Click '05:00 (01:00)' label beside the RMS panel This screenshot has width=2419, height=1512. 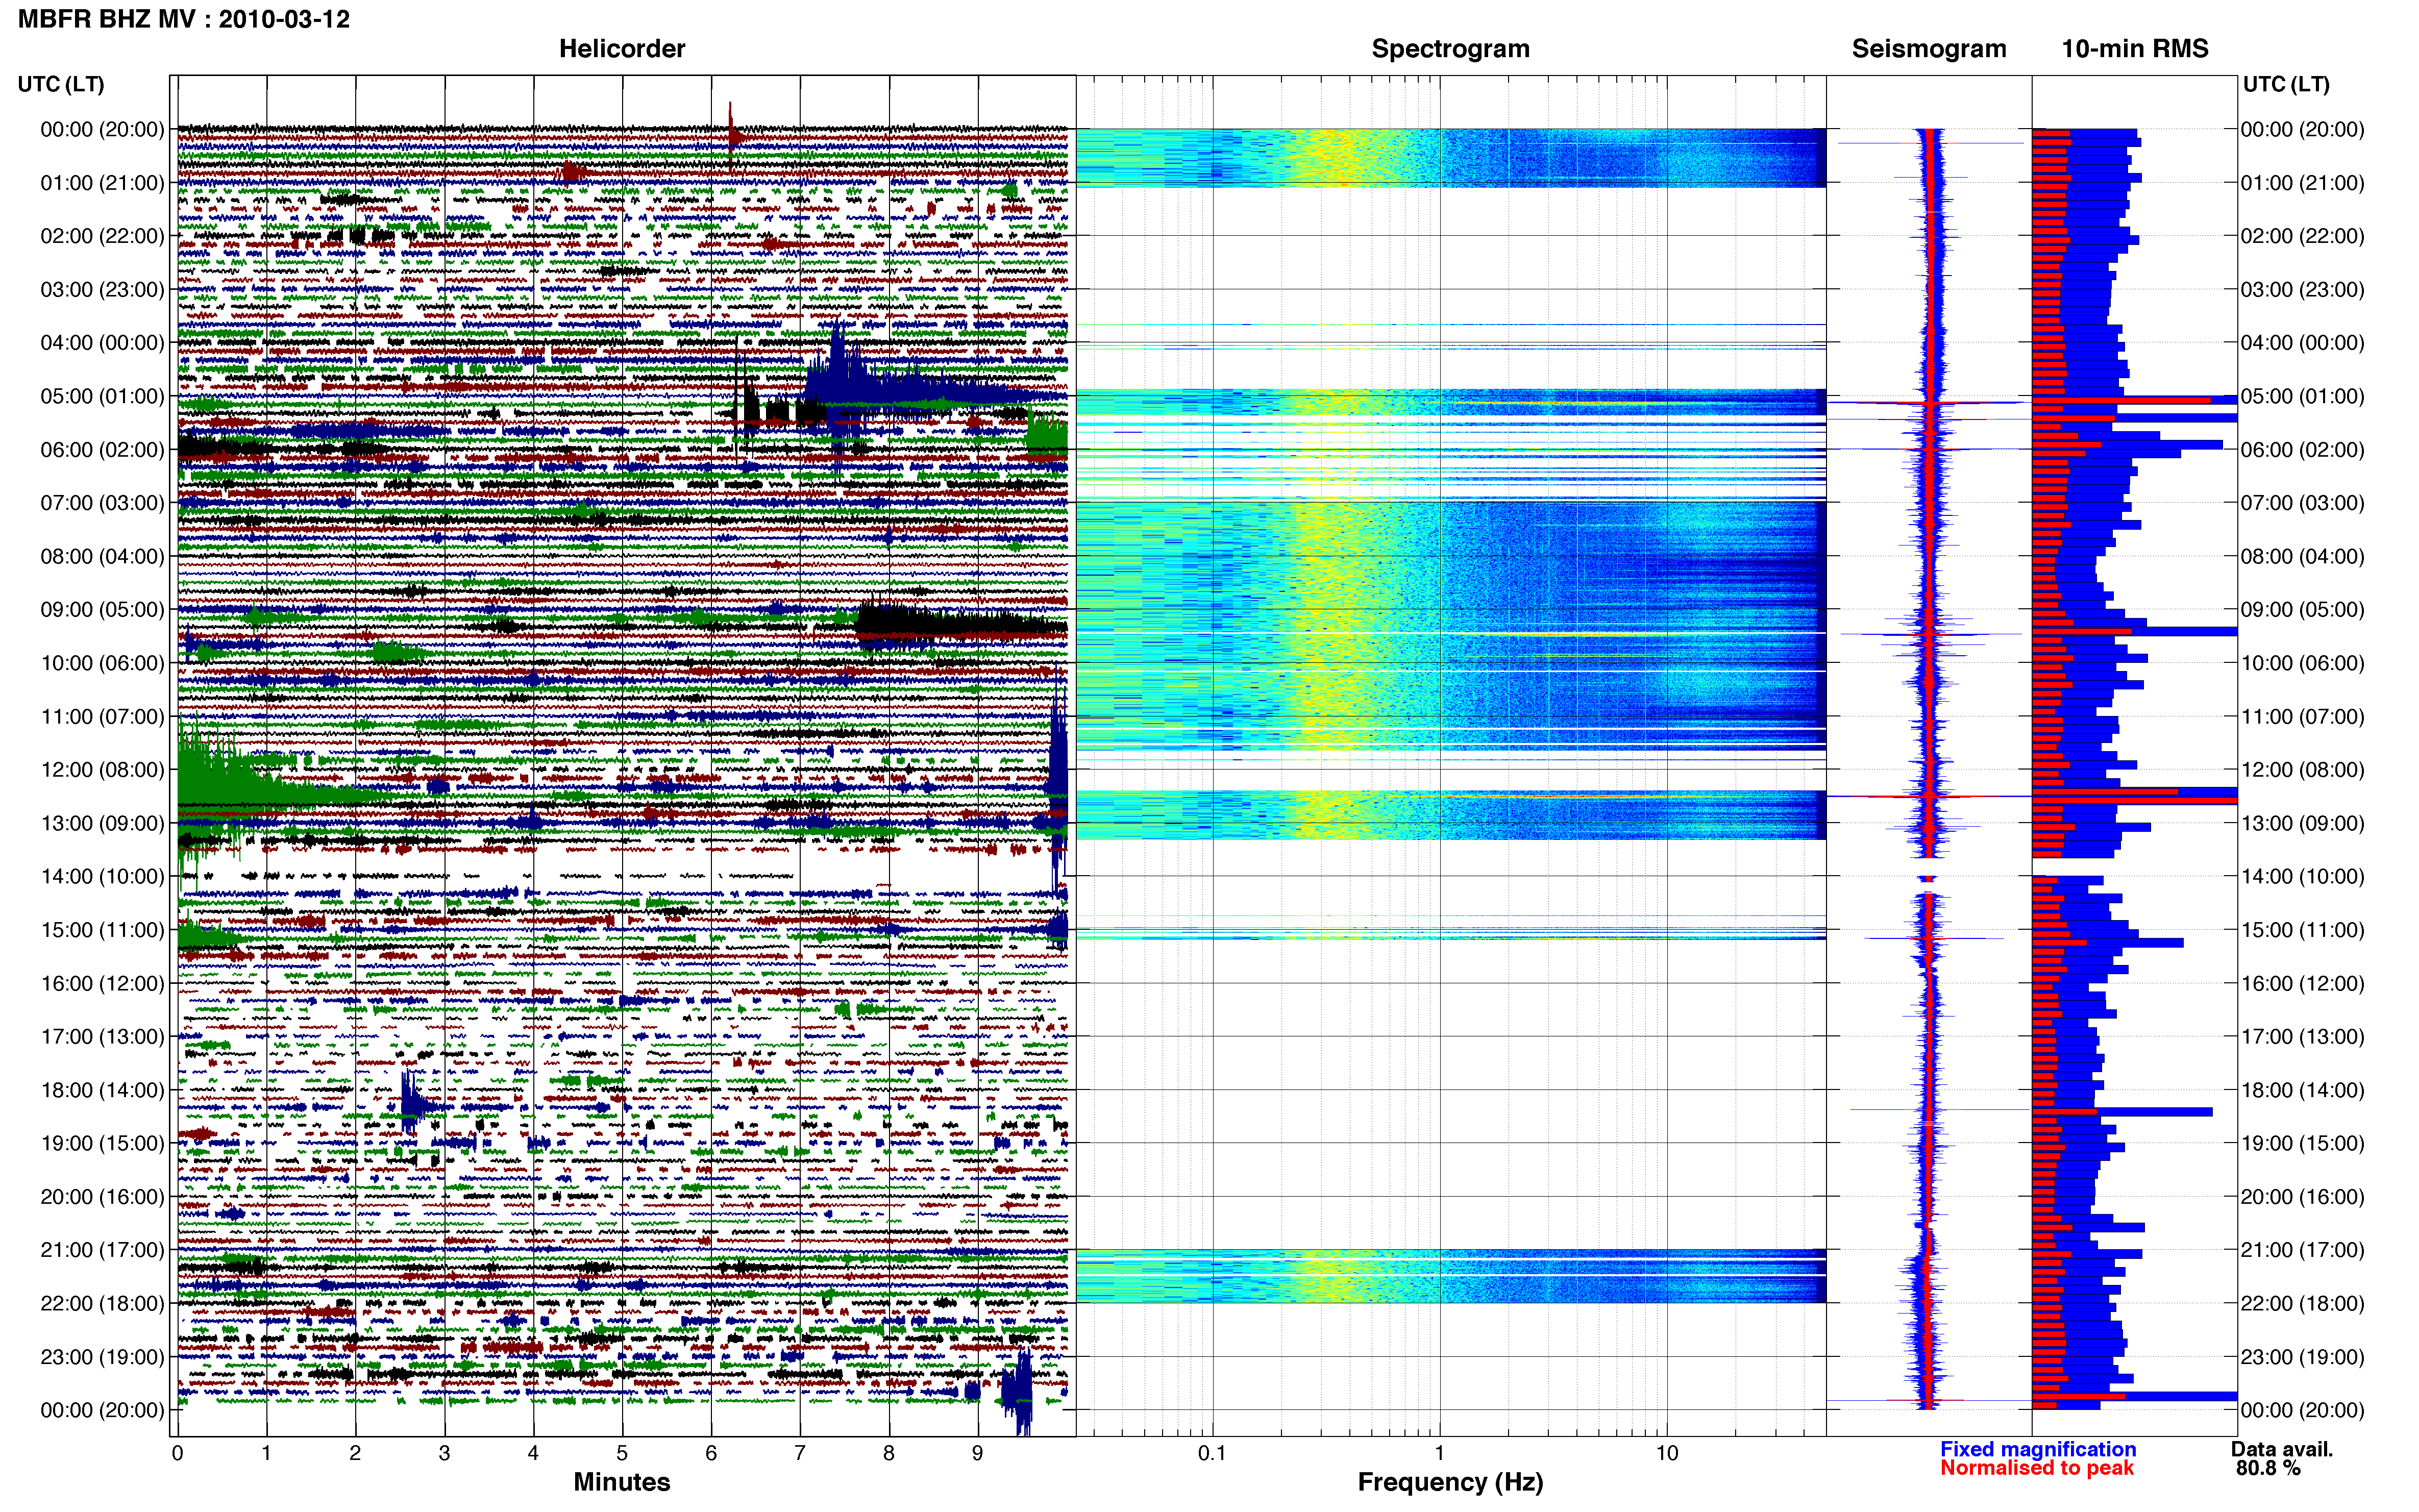point(2302,396)
